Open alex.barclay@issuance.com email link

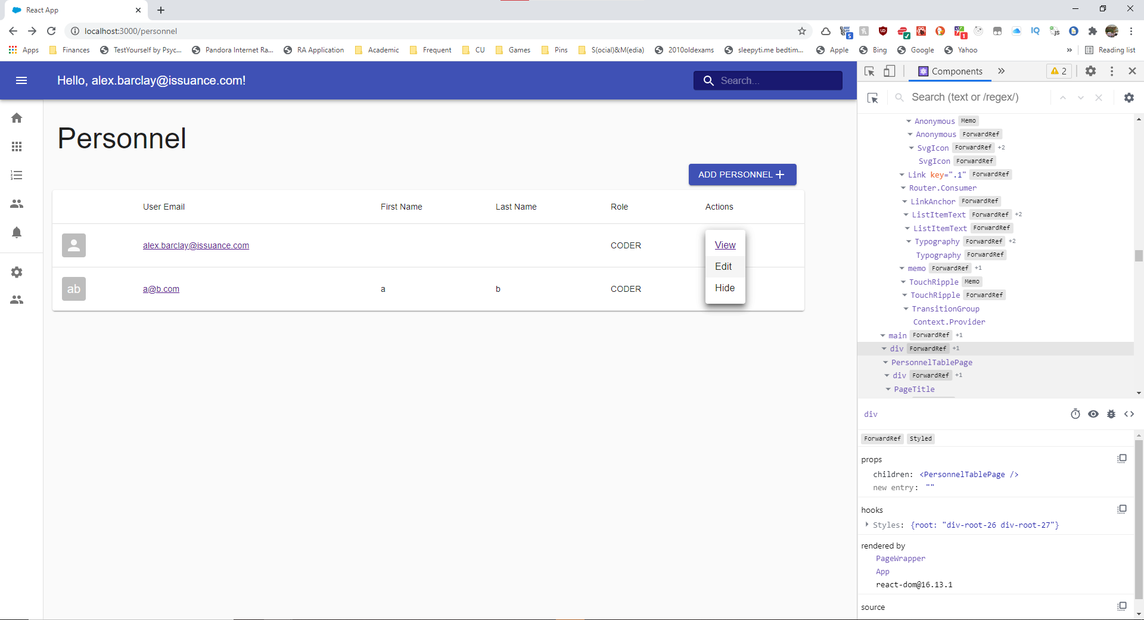(196, 245)
